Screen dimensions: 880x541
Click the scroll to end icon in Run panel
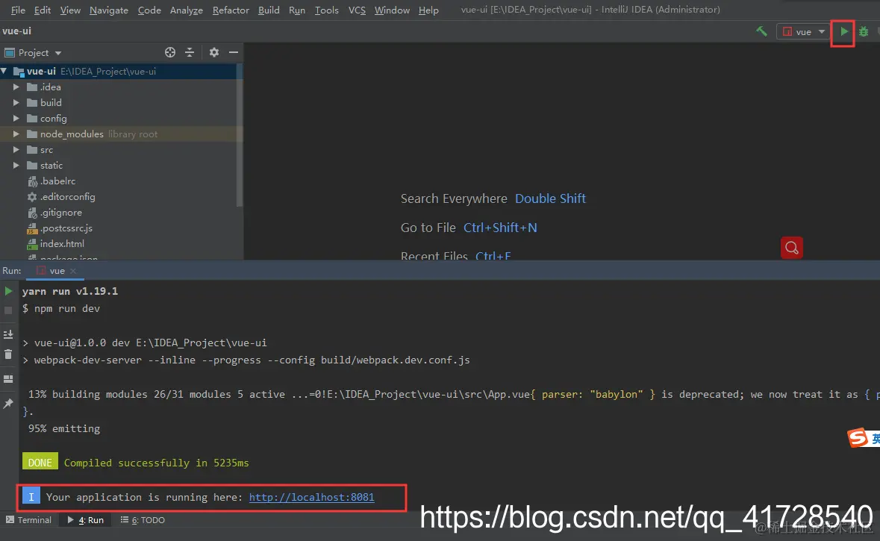[8, 334]
